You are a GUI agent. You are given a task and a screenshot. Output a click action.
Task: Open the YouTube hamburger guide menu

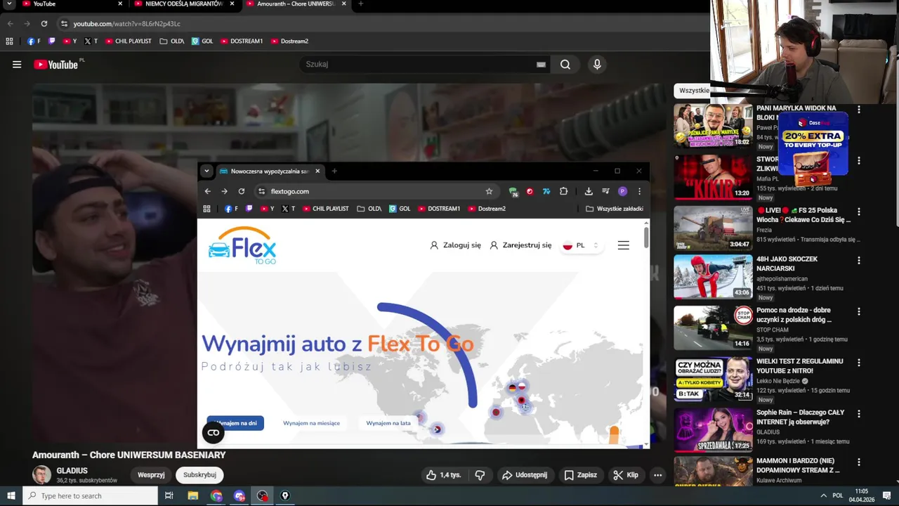tap(17, 65)
